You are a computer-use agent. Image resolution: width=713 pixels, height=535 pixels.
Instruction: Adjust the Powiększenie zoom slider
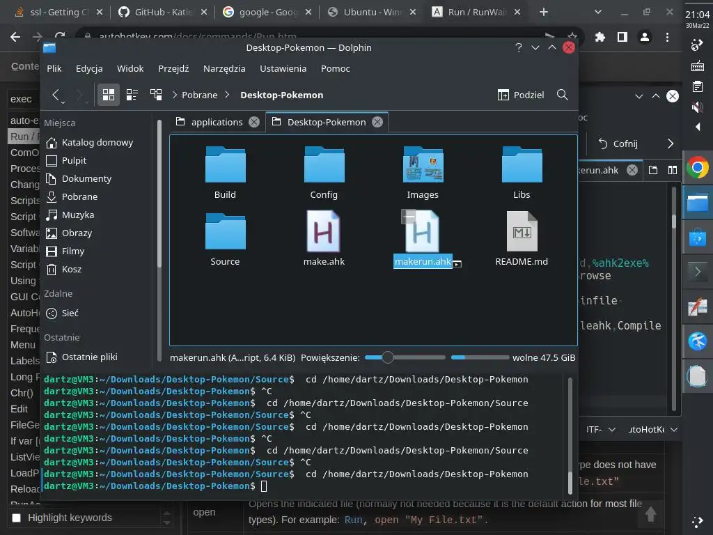[405, 357]
